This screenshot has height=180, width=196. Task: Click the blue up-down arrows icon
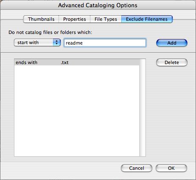(x=57, y=42)
